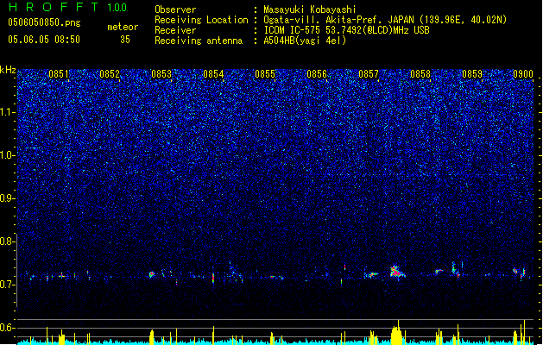Click the 0857 time marker
Image resolution: width=543 pixels, height=345 pixels.
click(x=369, y=74)
